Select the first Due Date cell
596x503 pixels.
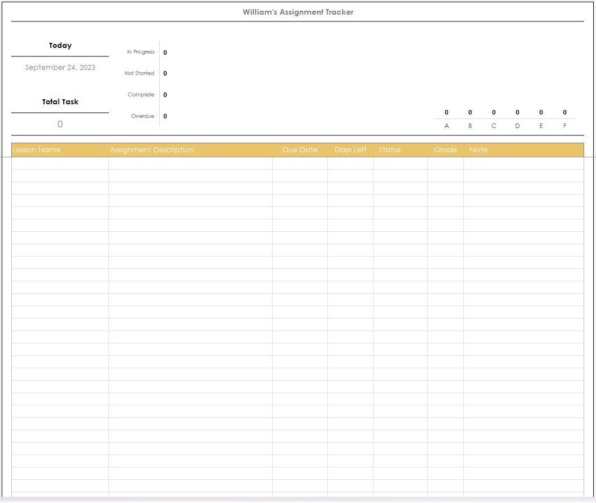tap(300, 164)
